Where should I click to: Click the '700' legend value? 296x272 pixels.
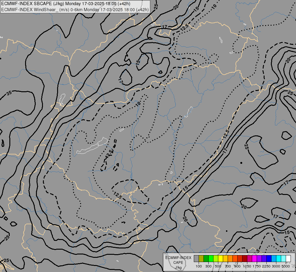point(228,266)
